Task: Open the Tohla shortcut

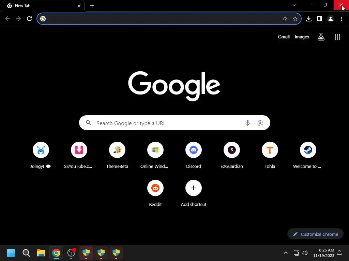Action: 270,155
